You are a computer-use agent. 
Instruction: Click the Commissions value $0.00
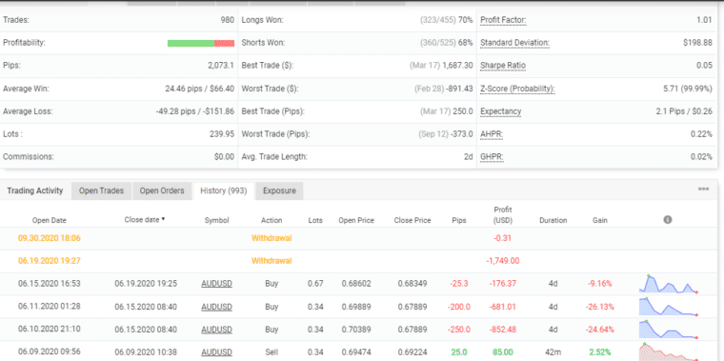coord(225,157)
